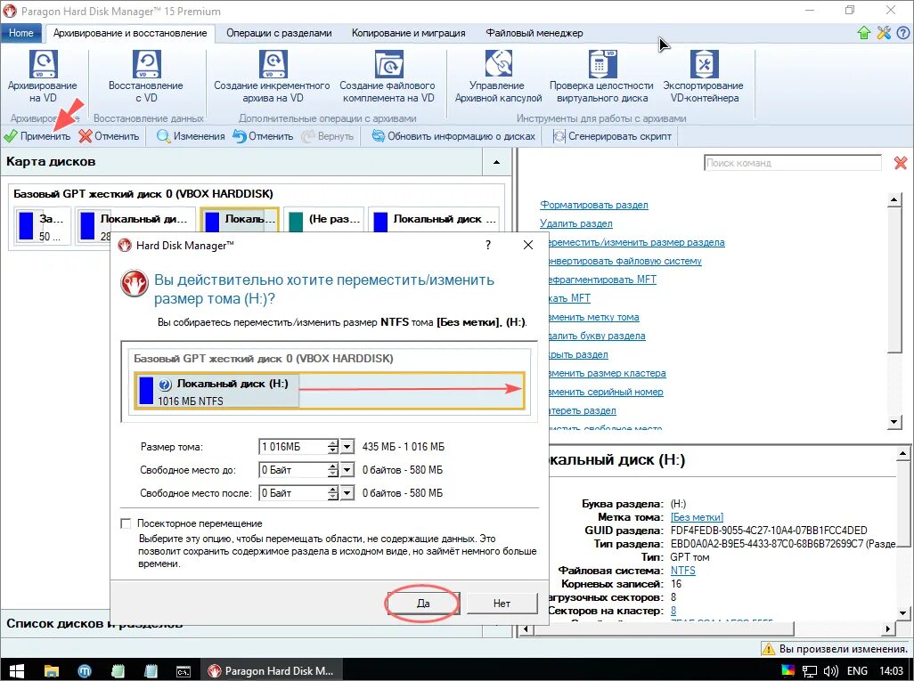Open the tools wrench settings icon
Image resolution: width=914 pixels, height=681 pixels.
(884, 33)
